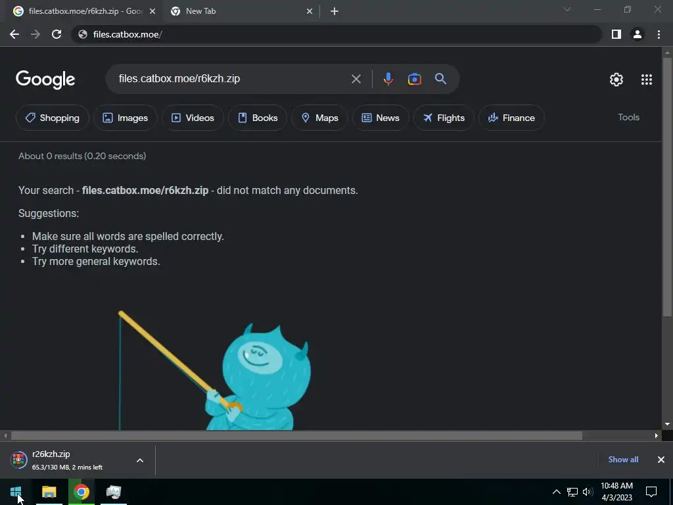Close the files.catbox.moe search tab
The height and width of the screenshot is (505, 673).
click(x=152, y=12)
